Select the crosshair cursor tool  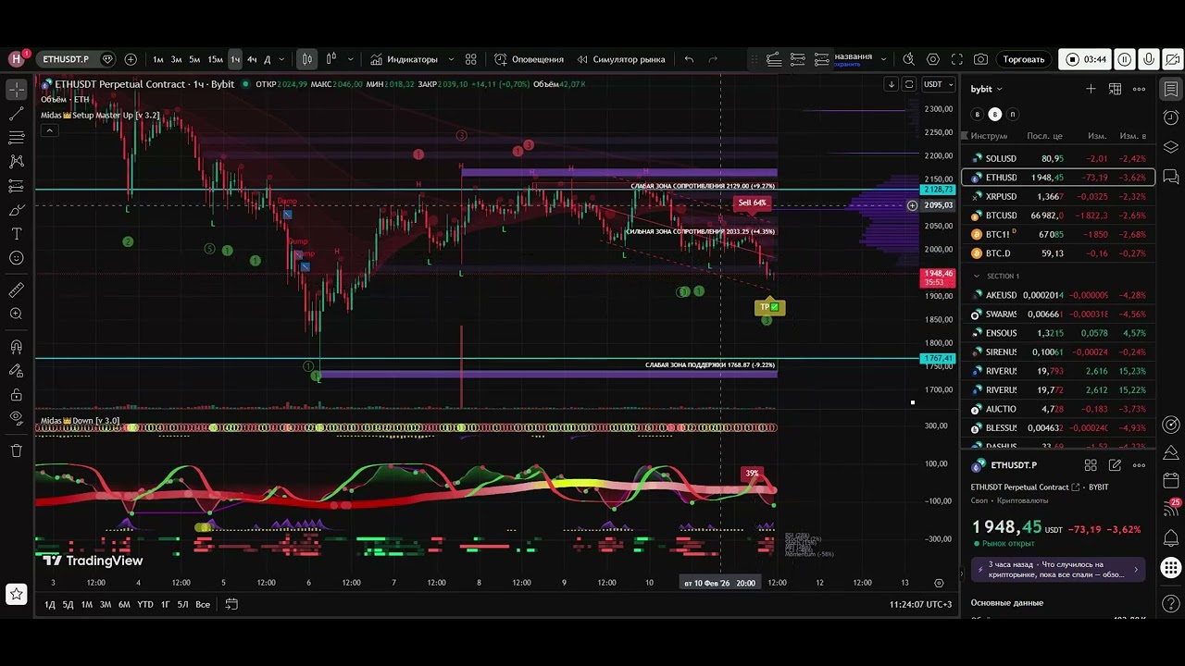coord(17,90)
